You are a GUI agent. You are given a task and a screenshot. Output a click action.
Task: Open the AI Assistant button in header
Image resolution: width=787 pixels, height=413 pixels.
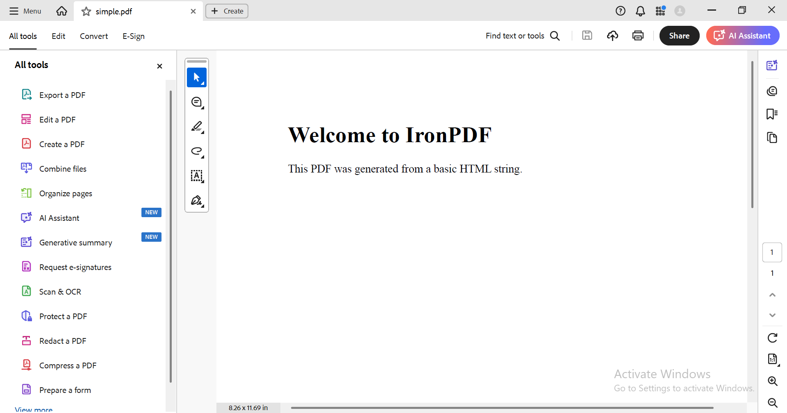[x=742, y=36]
